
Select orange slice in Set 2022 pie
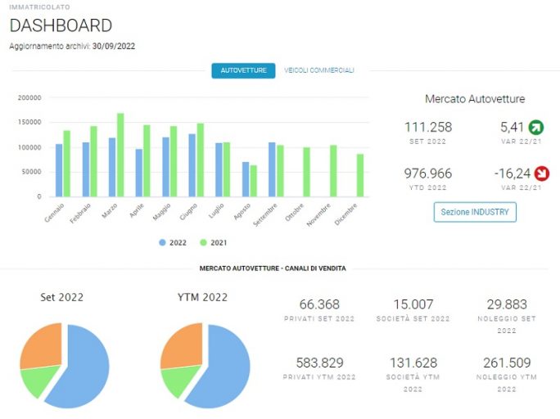pyautogui.click(x=43, y=344)
